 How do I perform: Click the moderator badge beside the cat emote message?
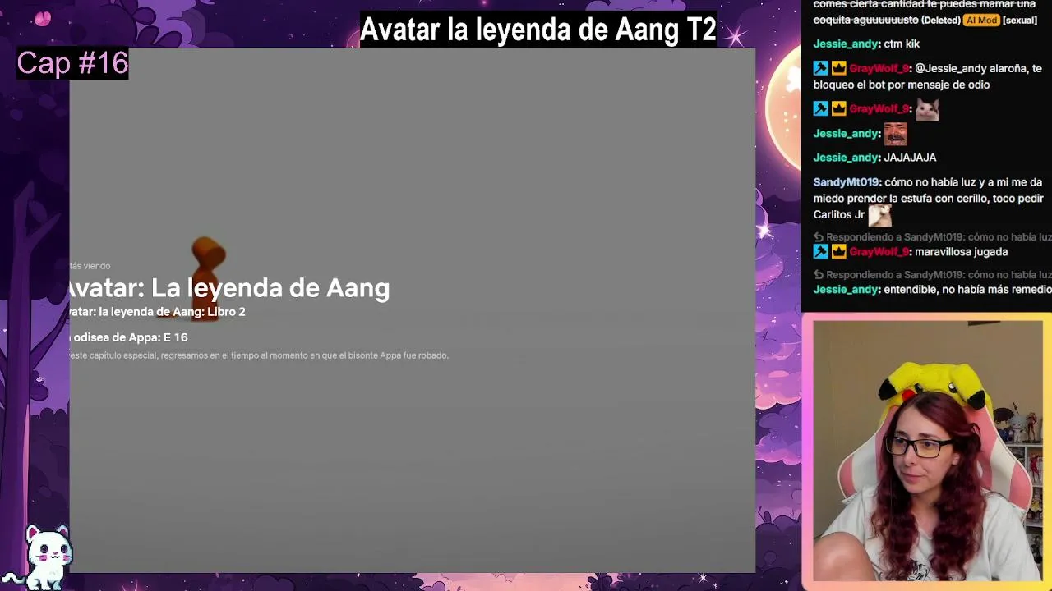click(x=820, y=108)
